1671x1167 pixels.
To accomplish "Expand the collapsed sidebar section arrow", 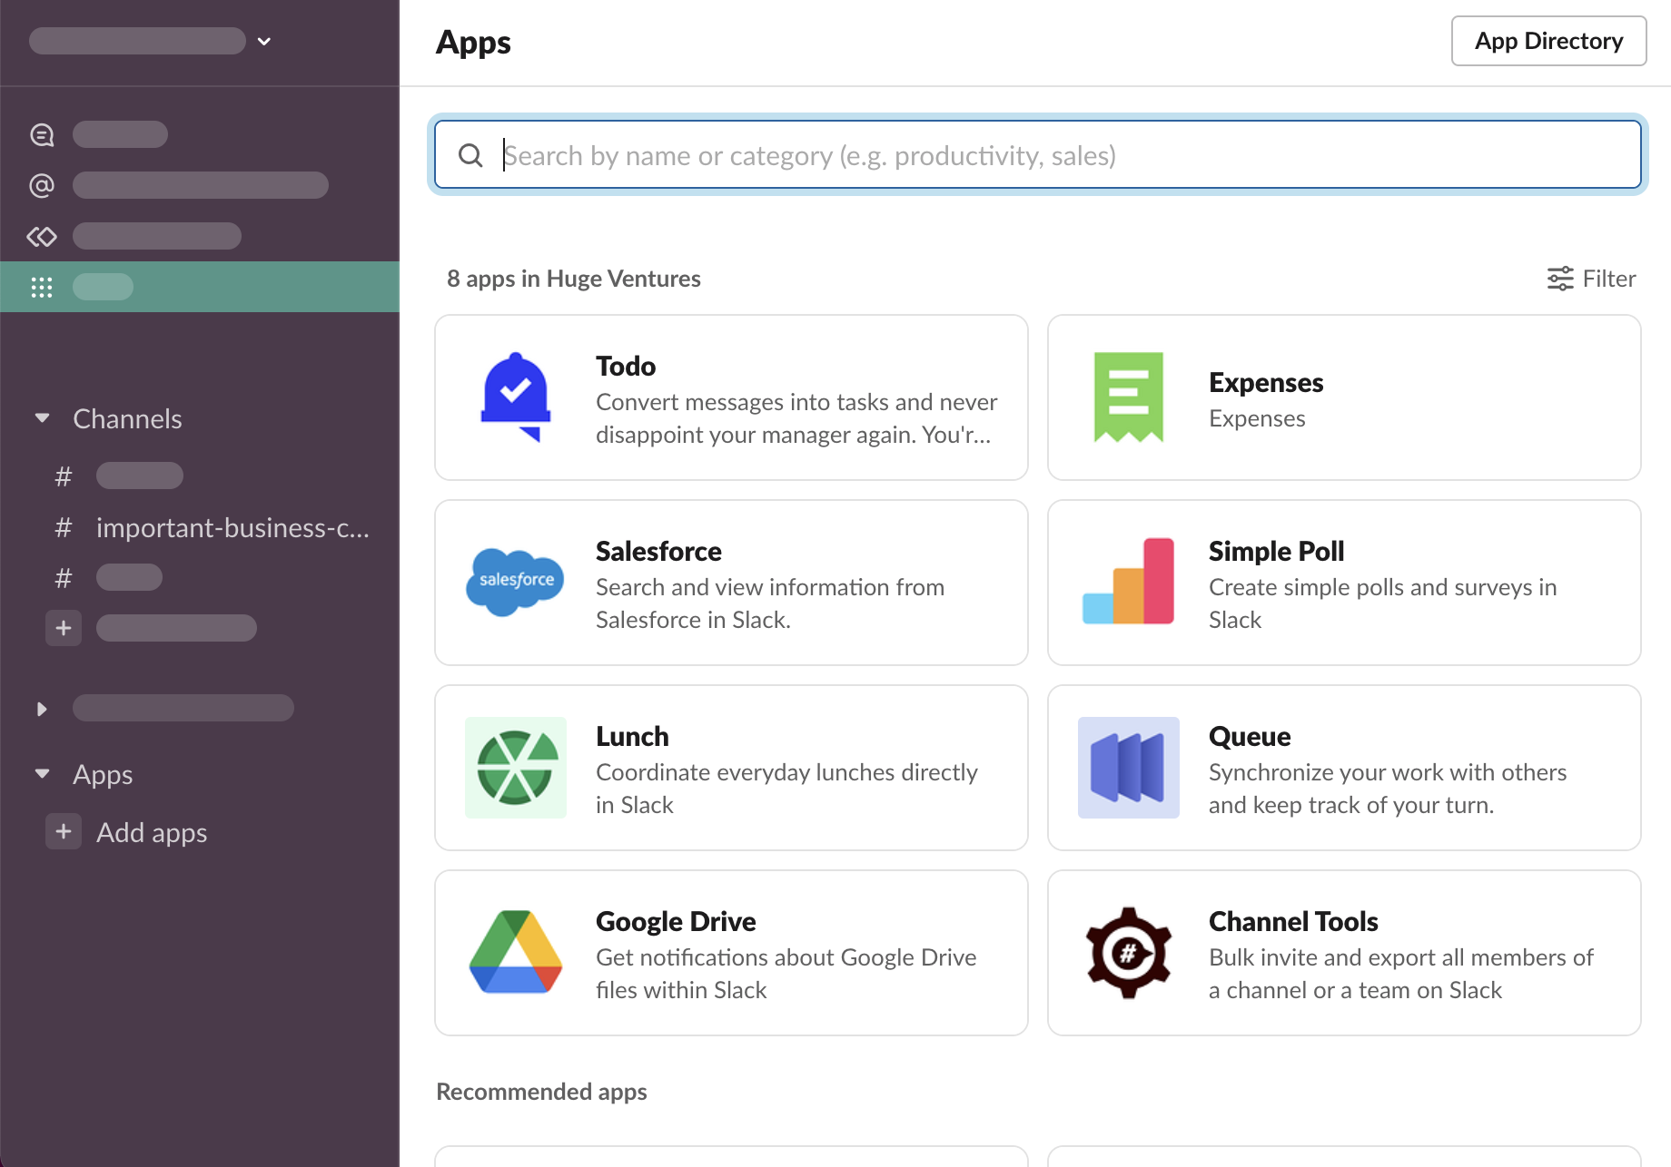I will (42, 709).
